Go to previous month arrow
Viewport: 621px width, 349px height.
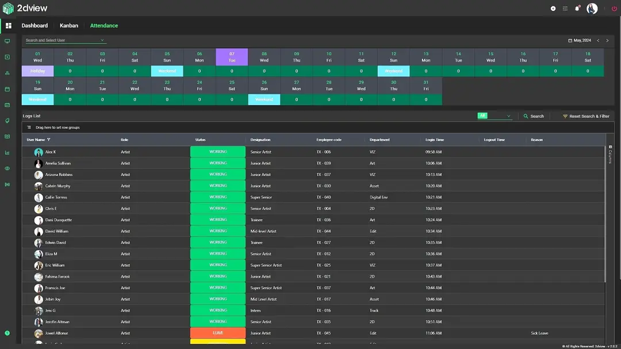click(598, 40)
